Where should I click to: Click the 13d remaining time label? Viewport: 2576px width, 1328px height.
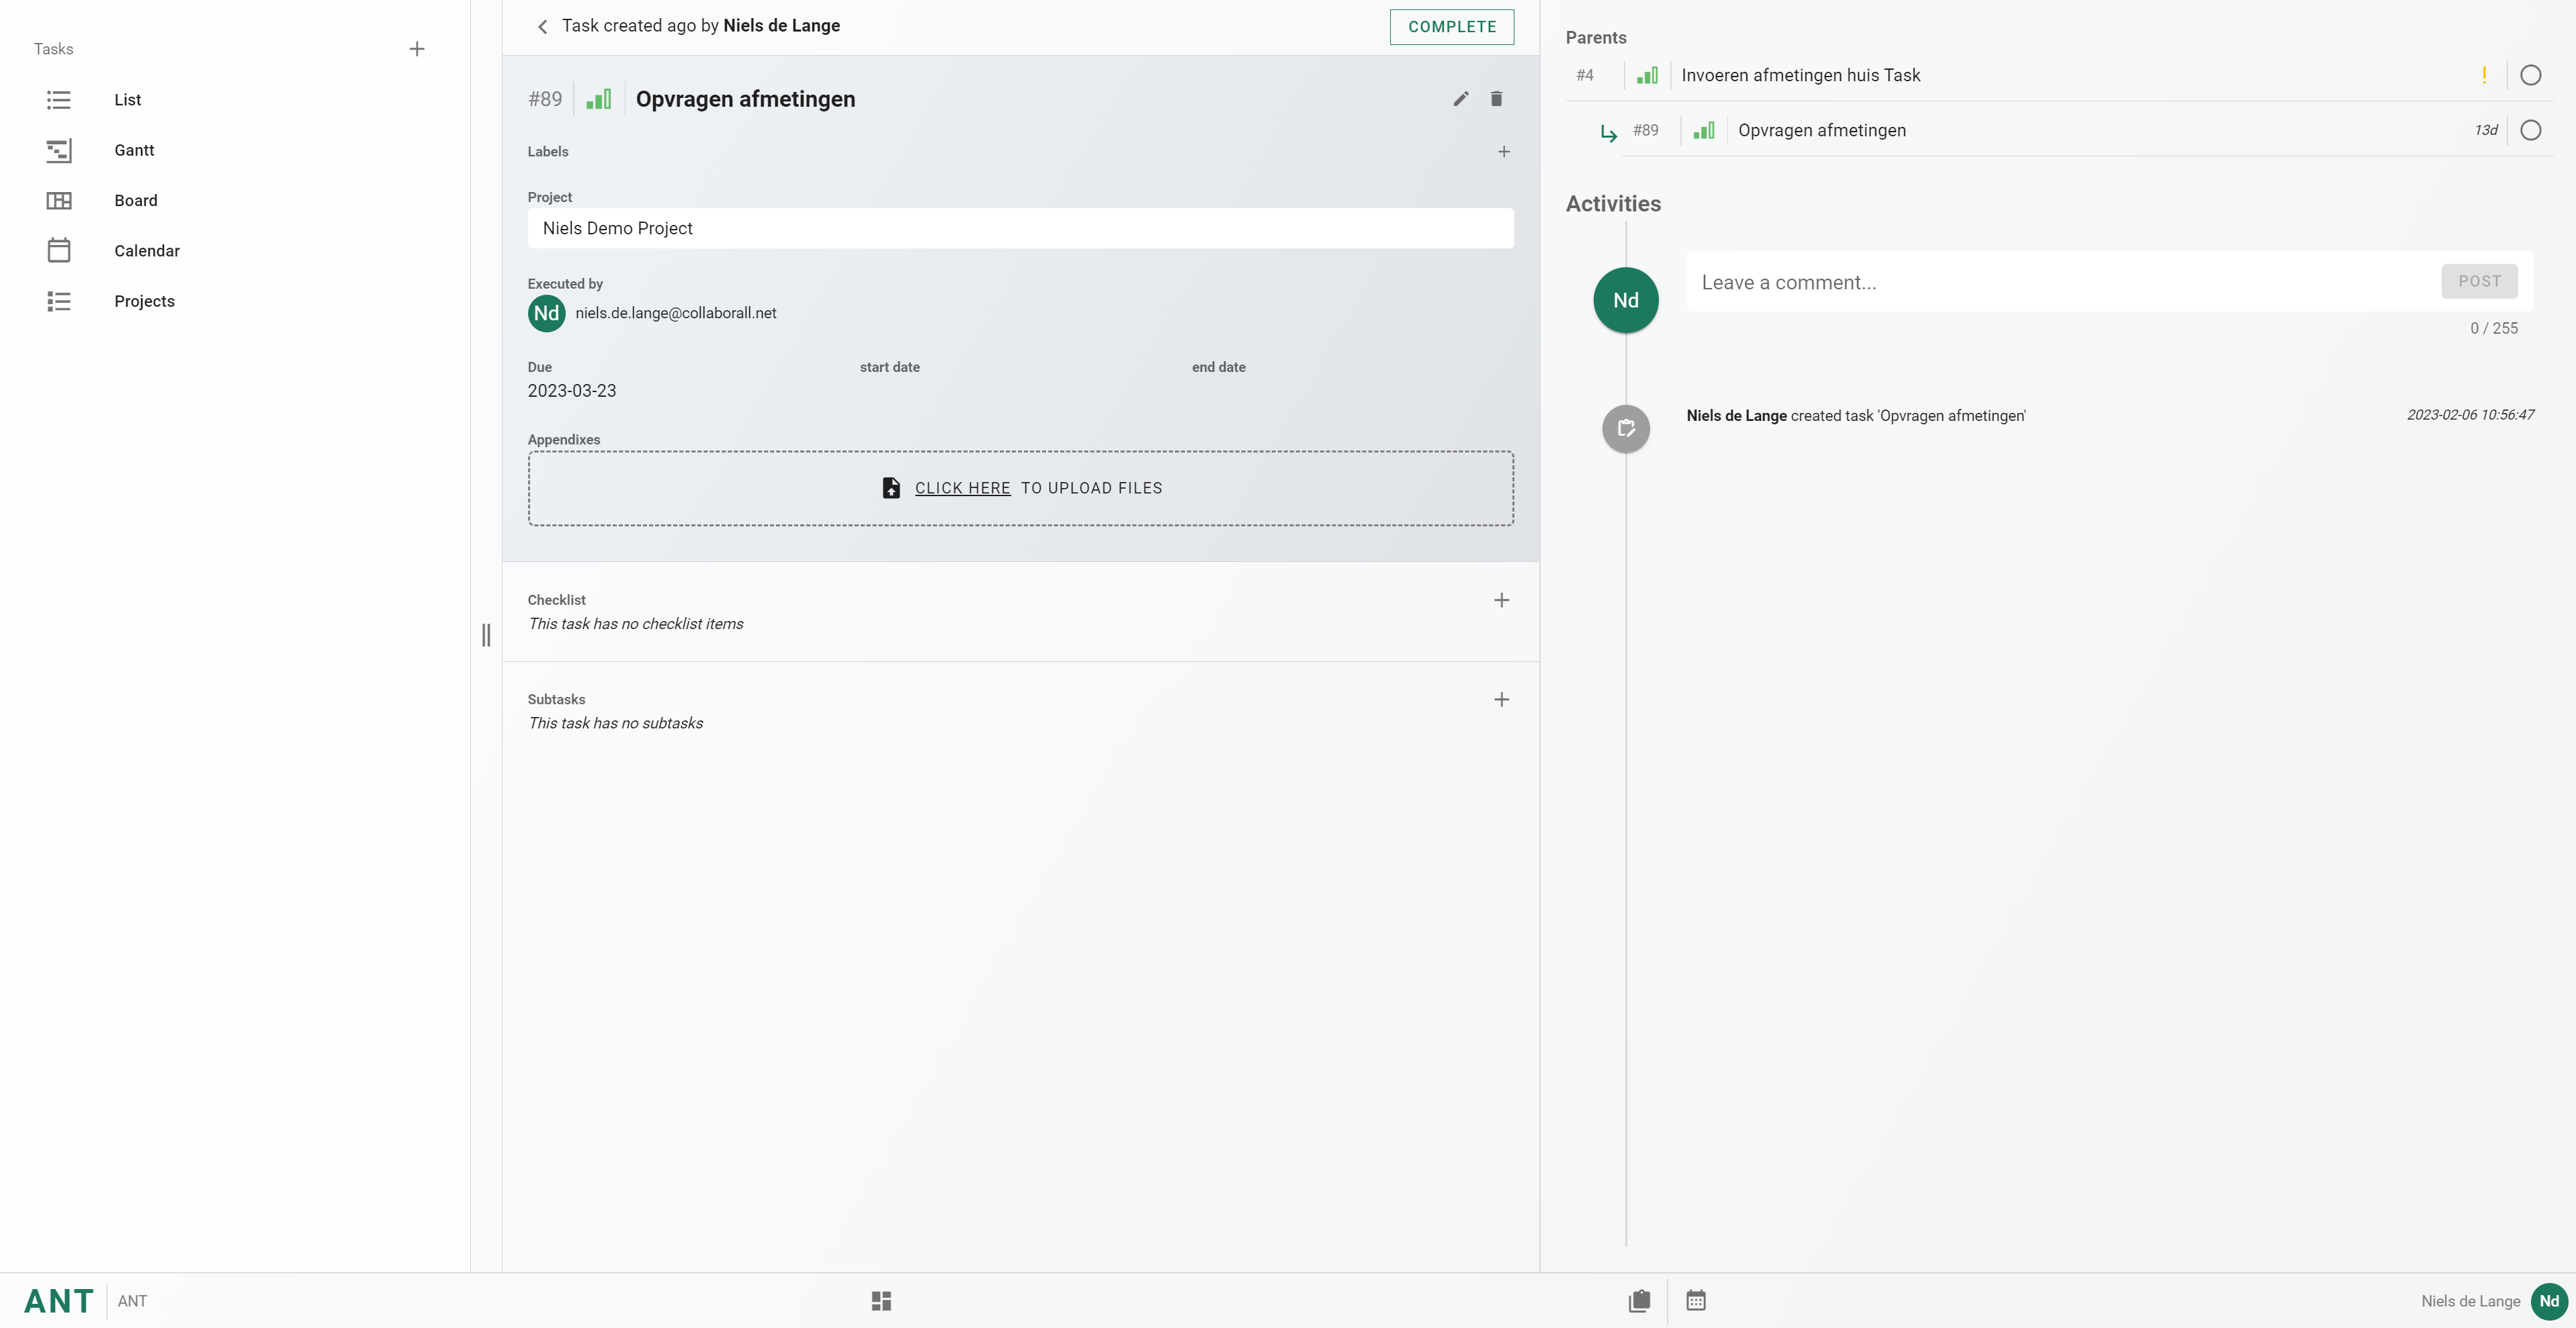click(x=2485, y=130)
